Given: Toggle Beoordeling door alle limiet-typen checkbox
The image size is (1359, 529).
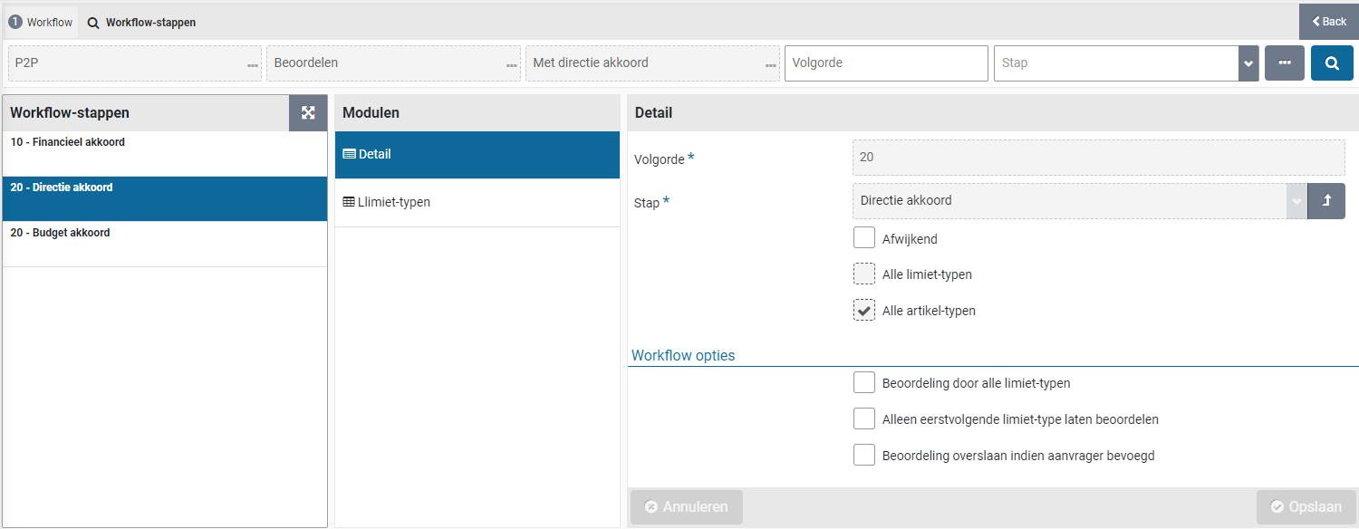Looking at the screenshot, I should 864,383.
